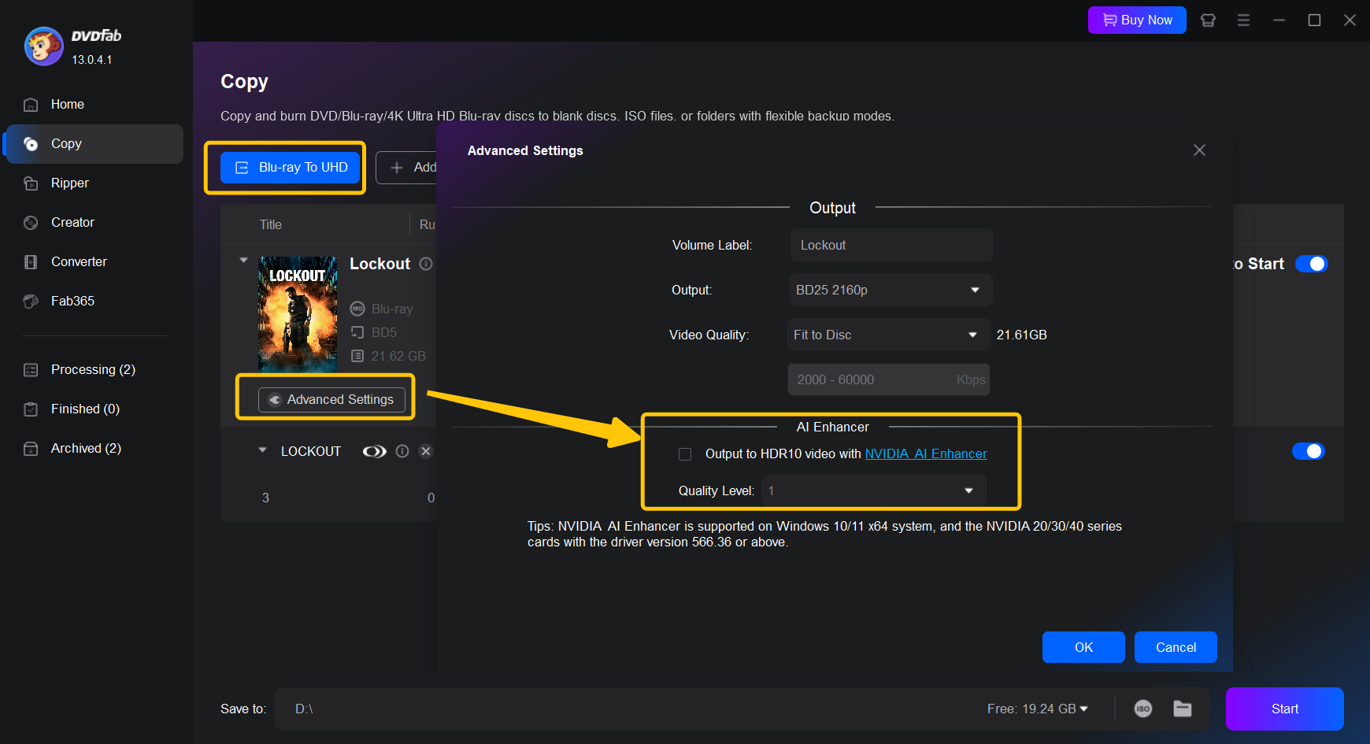This screenshot has height=744, width=1370.
Task: Open the Home section icon
Action: [x=31, y=105]
